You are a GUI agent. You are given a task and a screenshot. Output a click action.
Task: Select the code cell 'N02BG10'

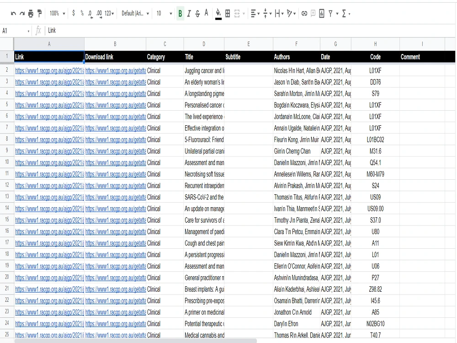[x=375, y=324]
